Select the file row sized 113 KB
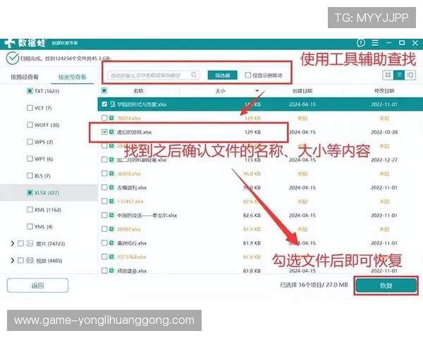The width and height of the screenshot is (423, 338). (x=260, y=160)
